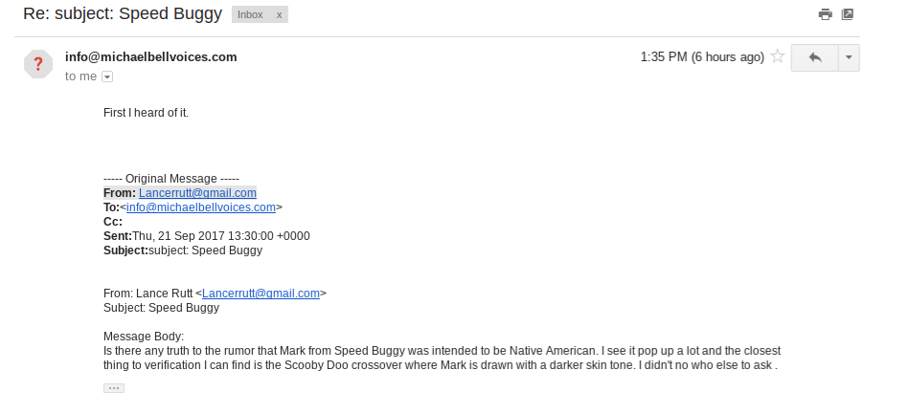910x414 pixels.
Task: Click the sender's question mark avatar
Action: click(x=38, y=64)
